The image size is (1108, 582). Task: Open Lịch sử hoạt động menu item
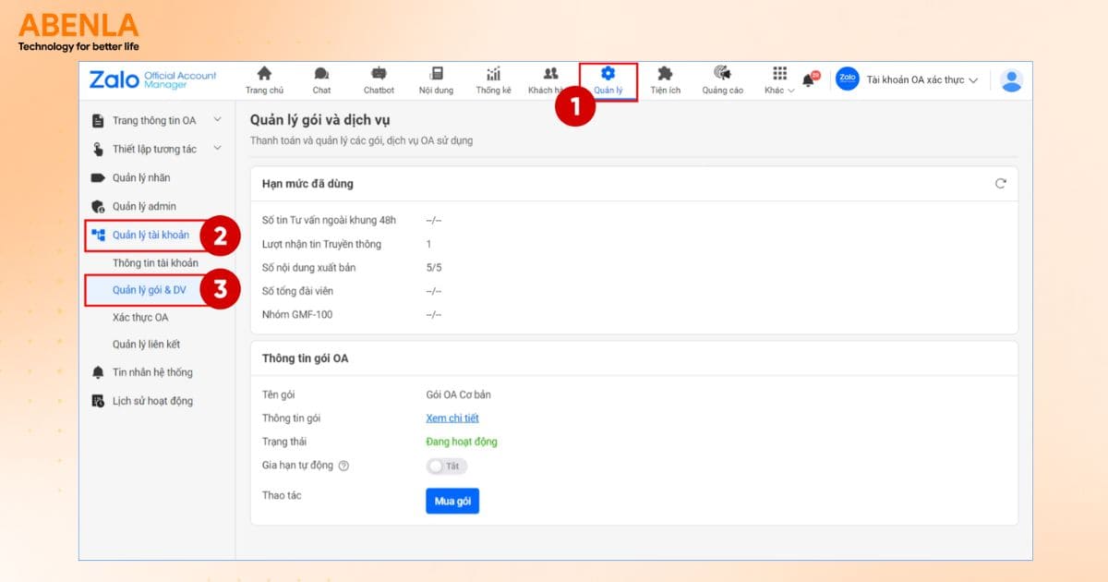click(x=152, y=401)
